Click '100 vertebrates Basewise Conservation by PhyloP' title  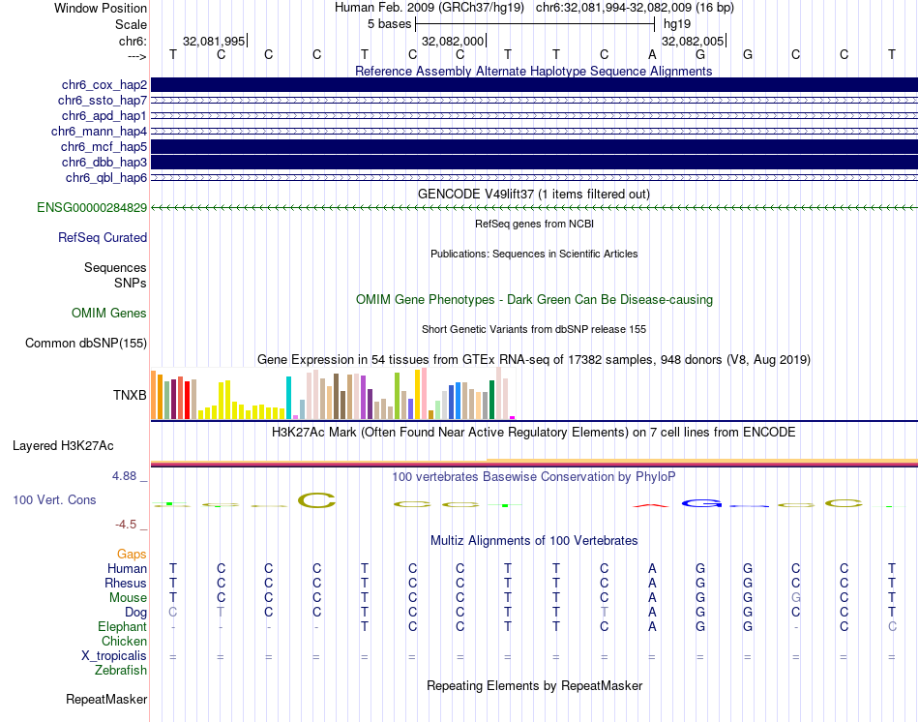point(534,477)
